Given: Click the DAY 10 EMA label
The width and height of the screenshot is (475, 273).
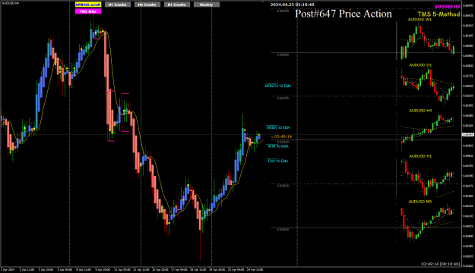Looking at the screenshot, I should tap(278, 161).
